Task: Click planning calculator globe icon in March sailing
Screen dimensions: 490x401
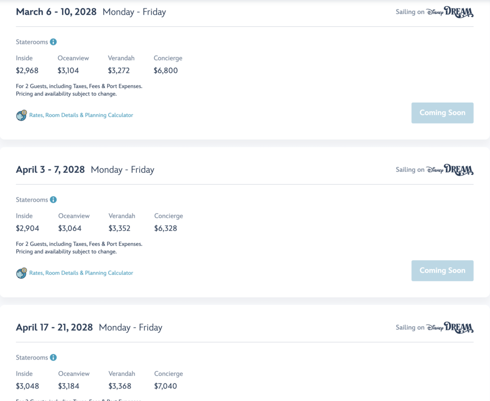Action: click(x=22, y=116)
